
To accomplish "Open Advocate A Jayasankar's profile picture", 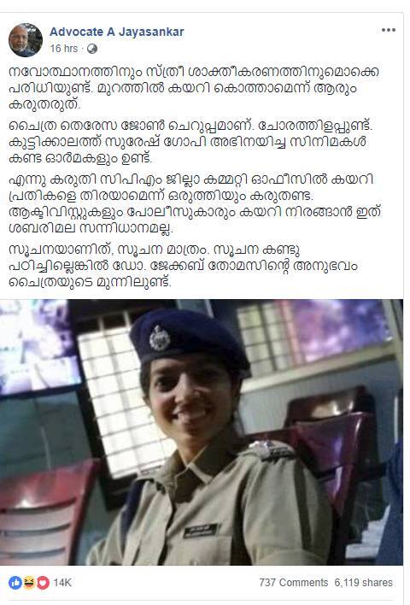I will [26, 40].
